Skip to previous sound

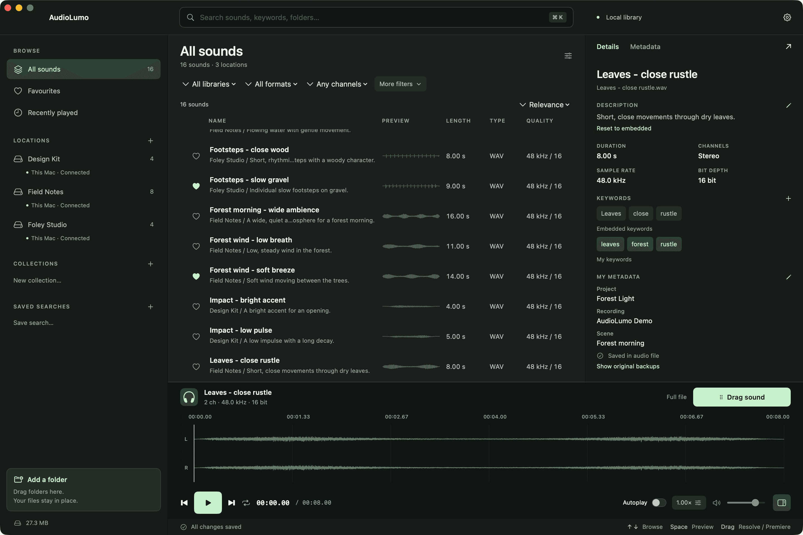click(184, 503)
